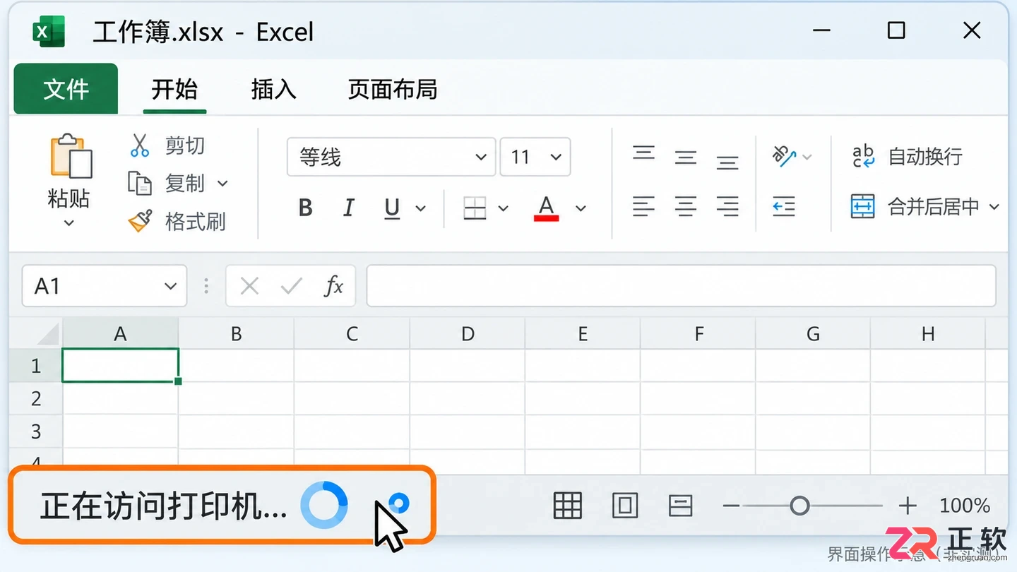Screen dimensions: 1017x572
Task: Select column G header
Action: pos(813,333)
